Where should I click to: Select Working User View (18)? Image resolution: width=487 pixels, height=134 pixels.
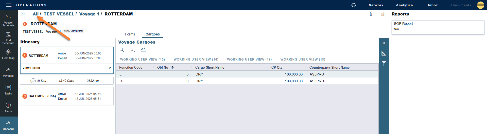point(303,60)
